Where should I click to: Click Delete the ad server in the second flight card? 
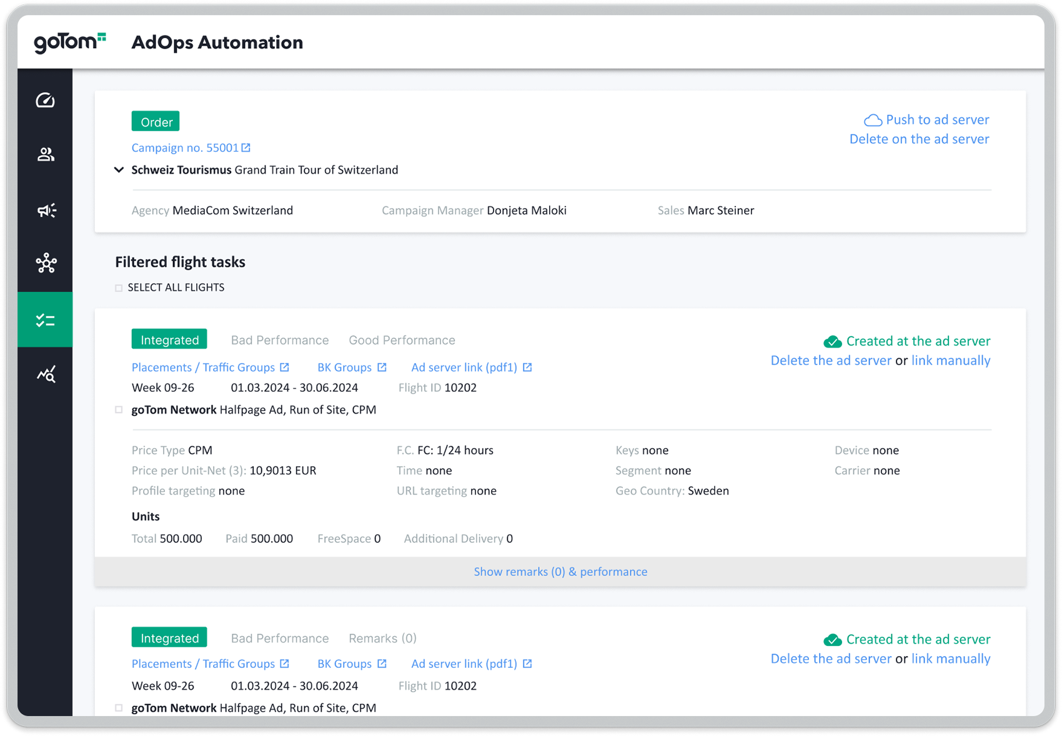(831, 659)
